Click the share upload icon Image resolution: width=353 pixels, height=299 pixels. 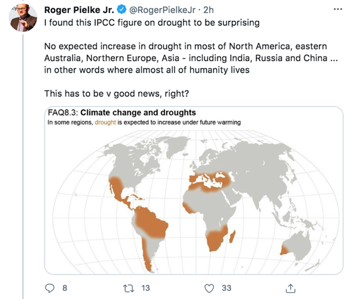coord(291,287)
